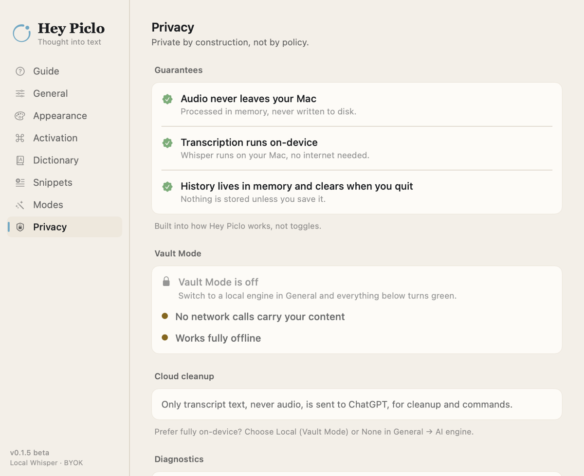The width and height of the screenshot is (584, 476).
Task: Click 'Local Whisper · BYOK' status text
Action: pyautogui.click(x=46, y=463)
